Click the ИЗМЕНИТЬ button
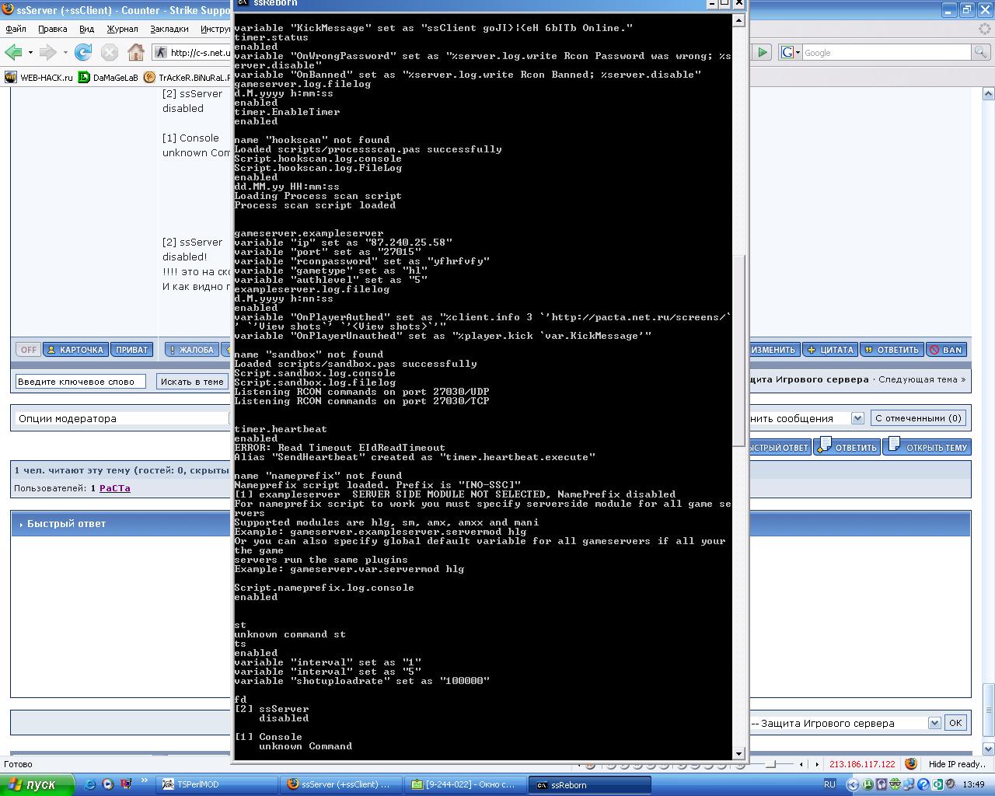The height and width of the screenshot is (796, 995). pyautogui.click(x=773, y=350)
